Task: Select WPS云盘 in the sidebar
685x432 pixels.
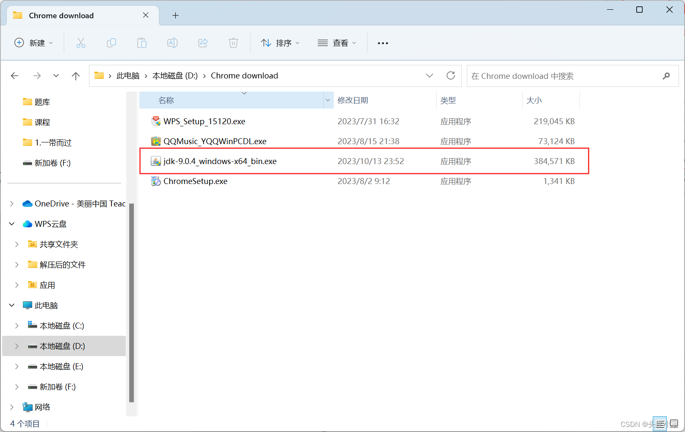Action: (x=44, y=224)
